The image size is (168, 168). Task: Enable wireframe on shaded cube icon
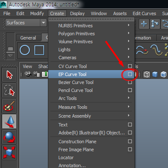[x=163, y=74]
